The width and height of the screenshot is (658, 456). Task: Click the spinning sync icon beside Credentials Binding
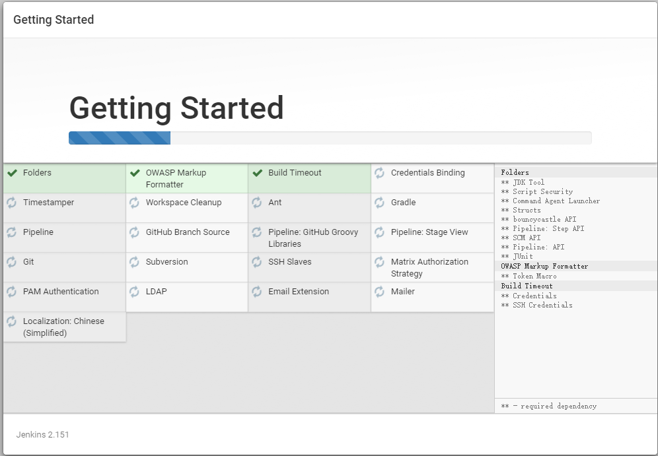point(379,173)
